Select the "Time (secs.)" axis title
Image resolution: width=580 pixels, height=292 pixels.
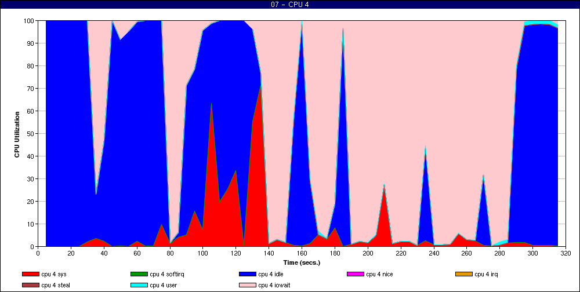click(302, 262)
